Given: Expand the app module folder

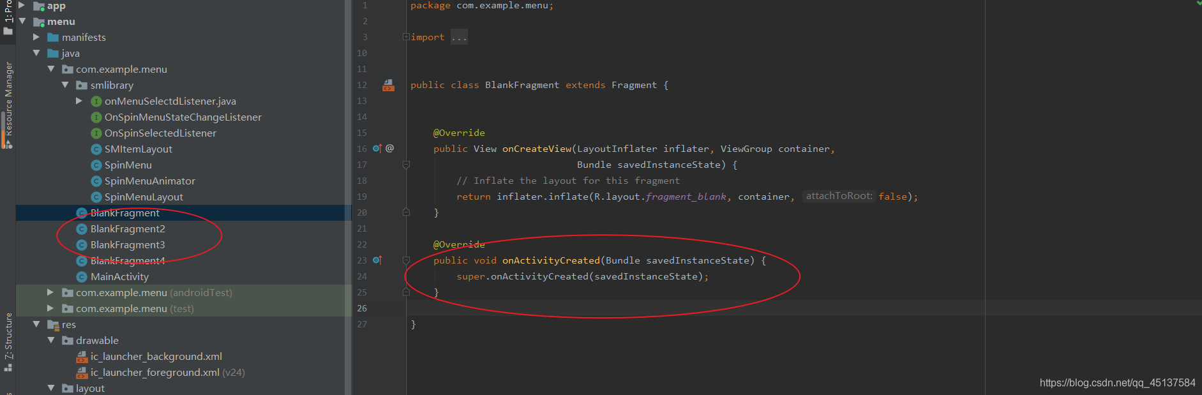Looking at the screenshot, I should 22,5.
